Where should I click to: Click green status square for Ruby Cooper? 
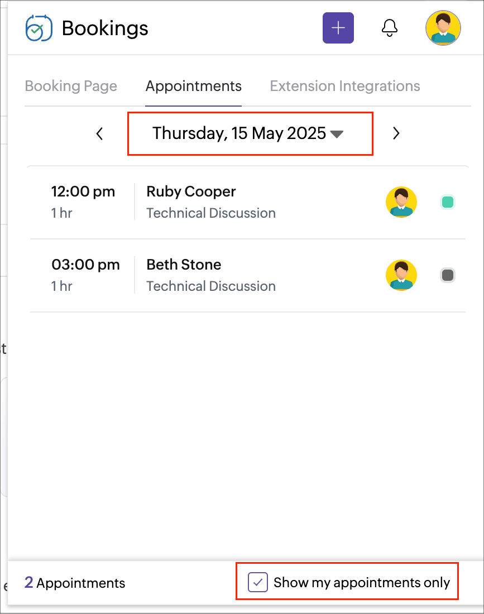pos(447,202)
